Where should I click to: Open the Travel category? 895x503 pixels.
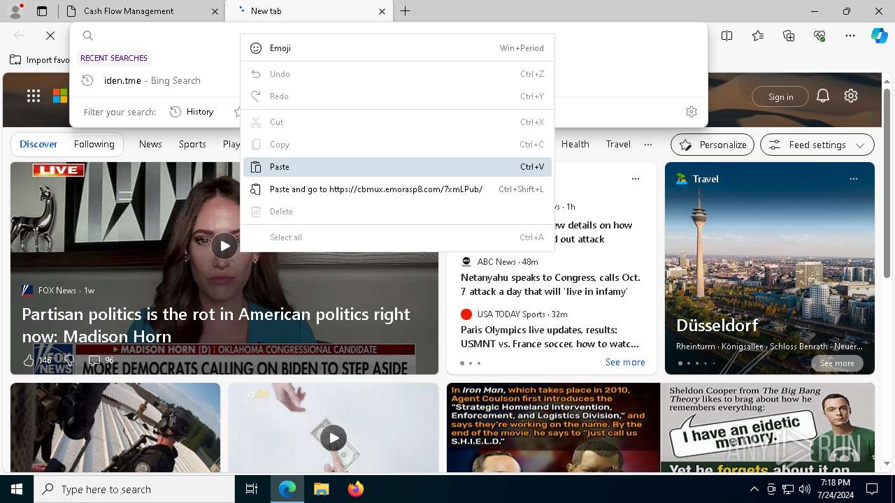pos(618,145)
